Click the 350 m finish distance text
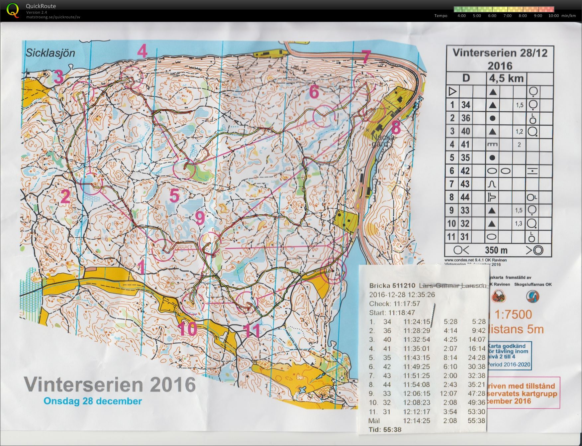The height and width of the screenshot is (446, 582). tap(496, 250)
